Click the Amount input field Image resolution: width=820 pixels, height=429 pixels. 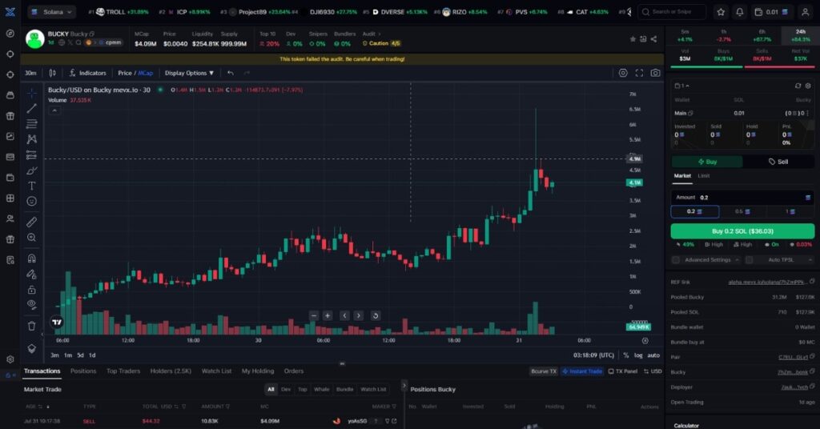[742, 198]
